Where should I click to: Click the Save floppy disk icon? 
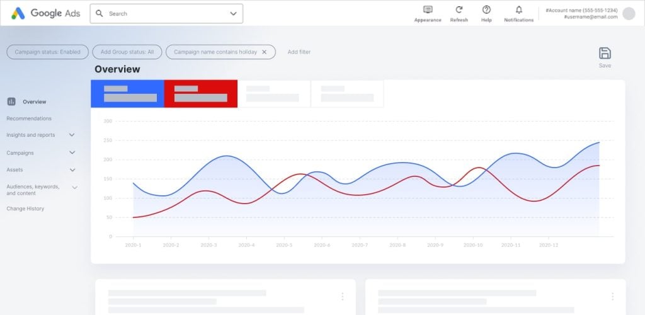pyautogui.click(x=605, y=53)
